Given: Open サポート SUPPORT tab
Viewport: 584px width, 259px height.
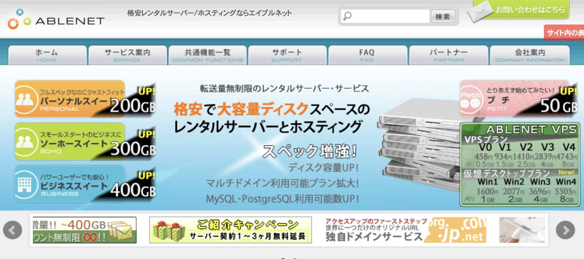Looking at the screenshot, I should tap(287, 55).
